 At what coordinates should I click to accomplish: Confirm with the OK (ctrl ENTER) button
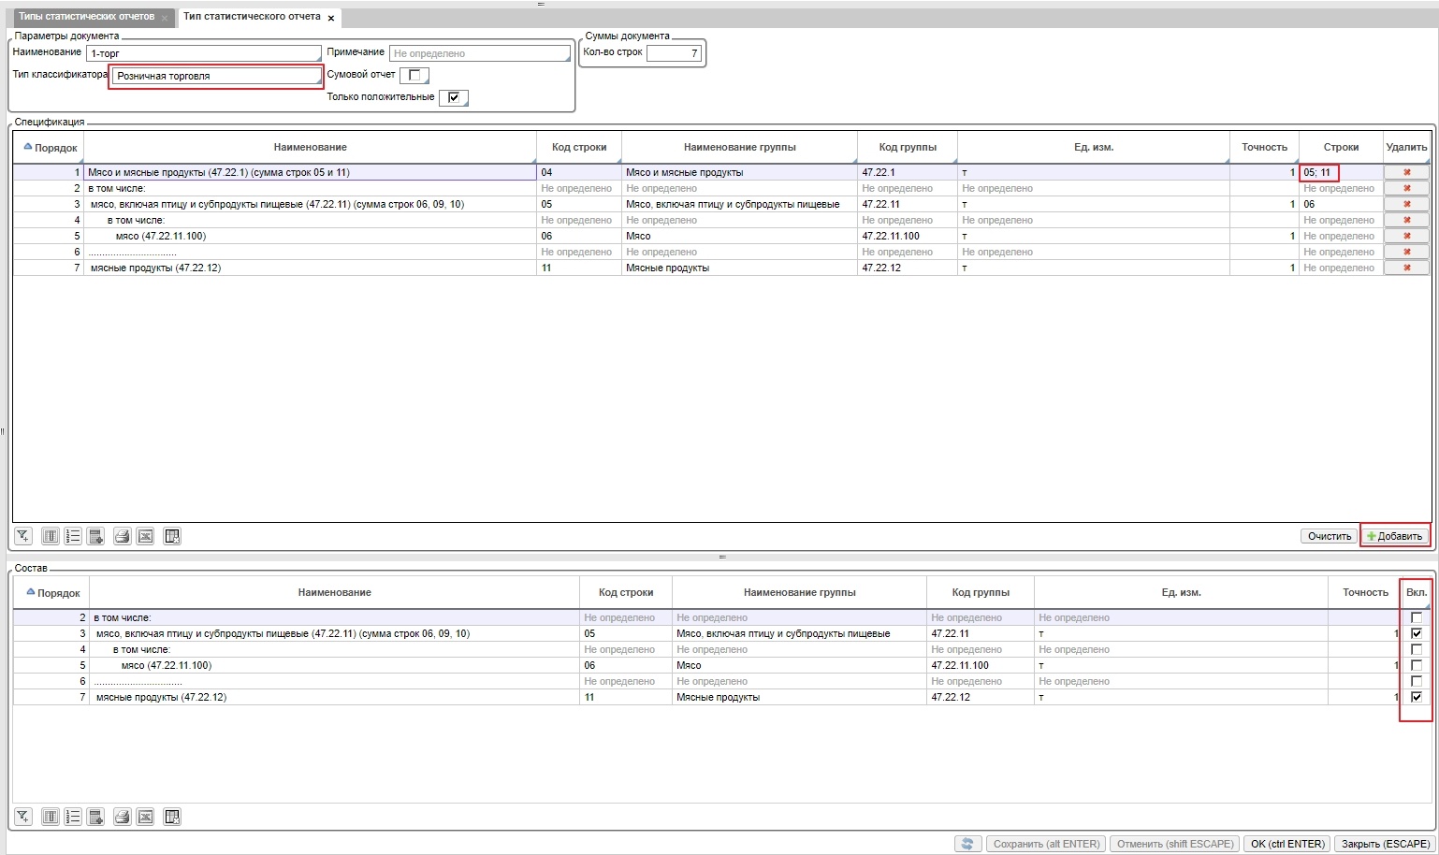tap(1287, 844)
